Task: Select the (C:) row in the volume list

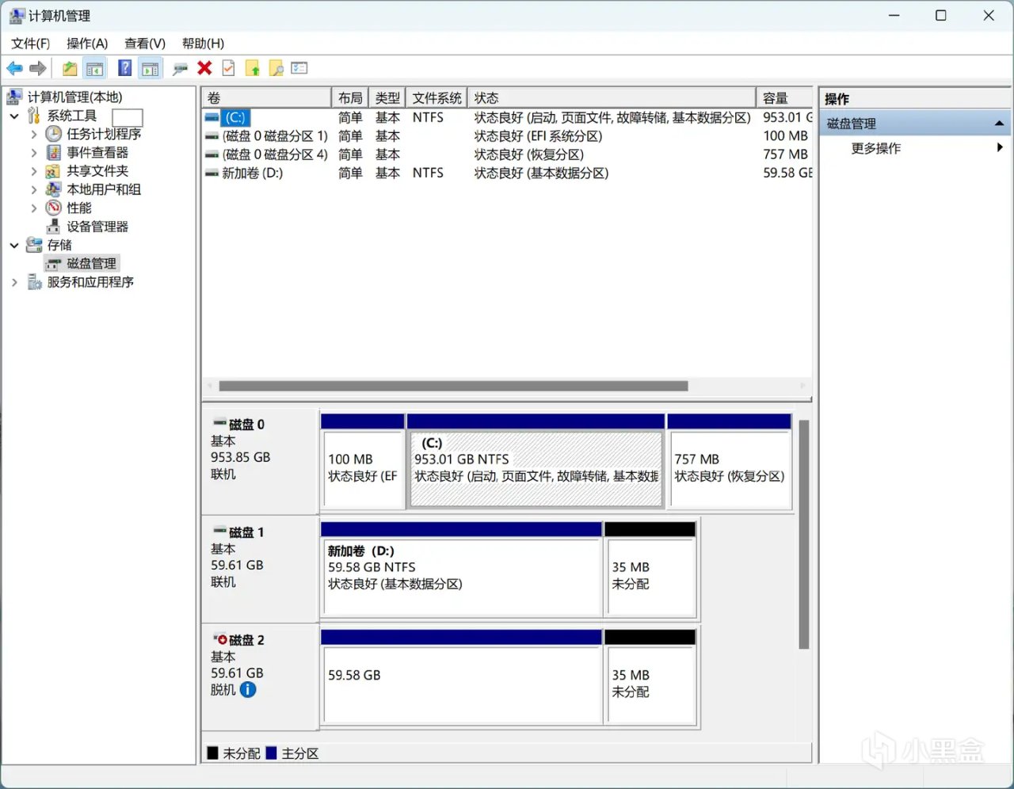Action: pyautogui.click(x=507, y=117)
